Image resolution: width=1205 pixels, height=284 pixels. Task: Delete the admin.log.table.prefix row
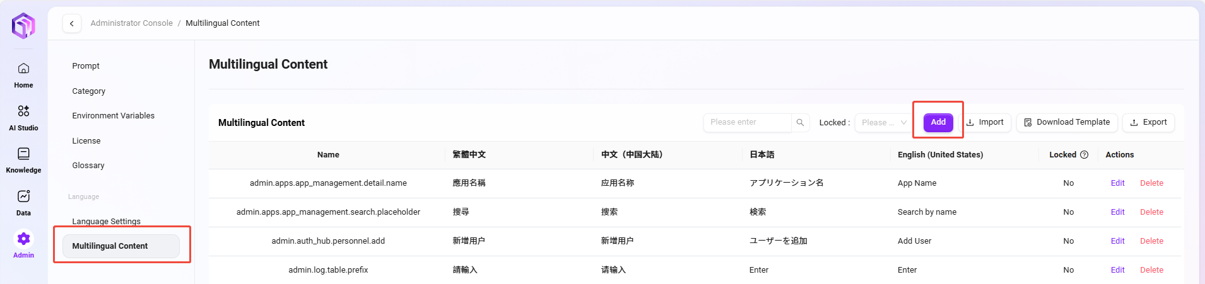click(x=1151, y=270)
